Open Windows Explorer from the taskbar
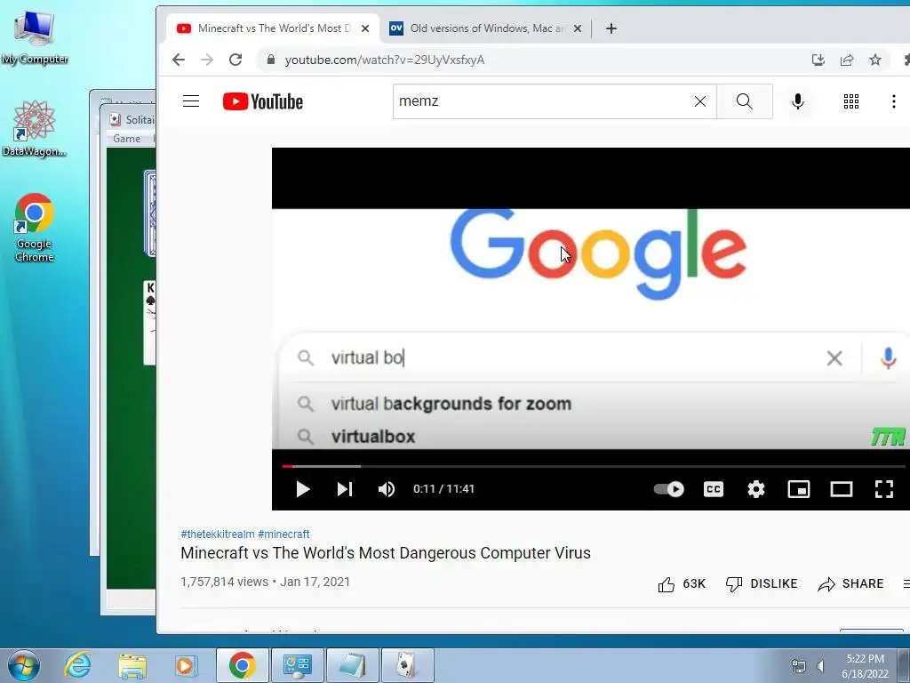910x683 pixels. 132,665
